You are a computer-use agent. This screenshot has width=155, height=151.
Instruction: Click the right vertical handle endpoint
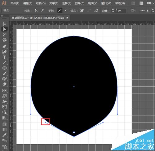[117, 114]
